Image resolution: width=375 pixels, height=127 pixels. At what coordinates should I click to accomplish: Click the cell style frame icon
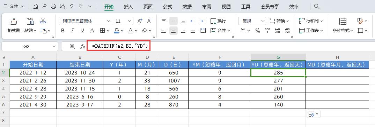pos(360,31)
